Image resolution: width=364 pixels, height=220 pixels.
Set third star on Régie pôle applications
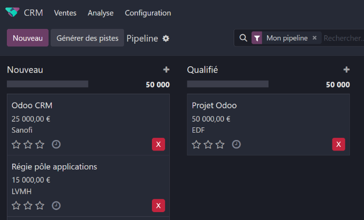click(x=40, y=205)
